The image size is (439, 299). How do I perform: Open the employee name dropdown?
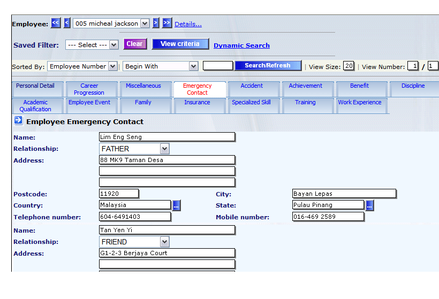click(x=145, y=24)
